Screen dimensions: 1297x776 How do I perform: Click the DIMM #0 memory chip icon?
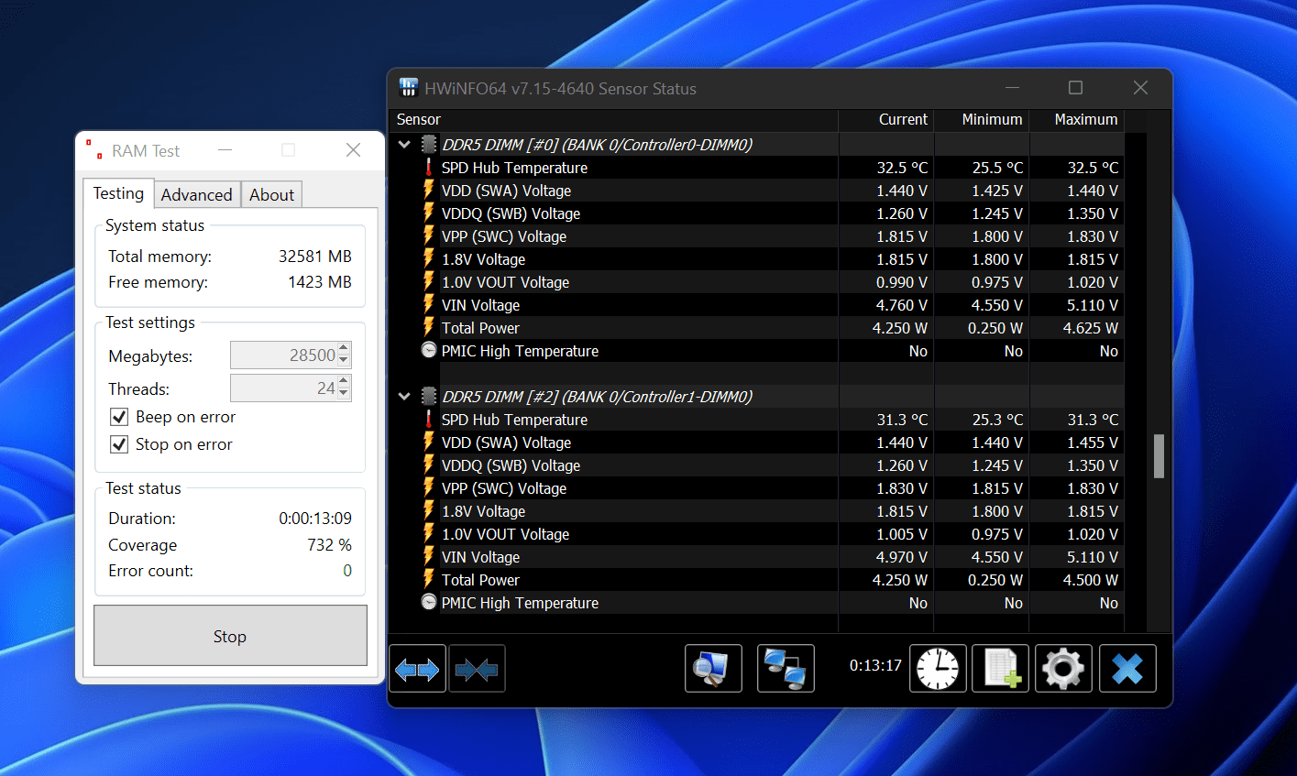(428, 144)
